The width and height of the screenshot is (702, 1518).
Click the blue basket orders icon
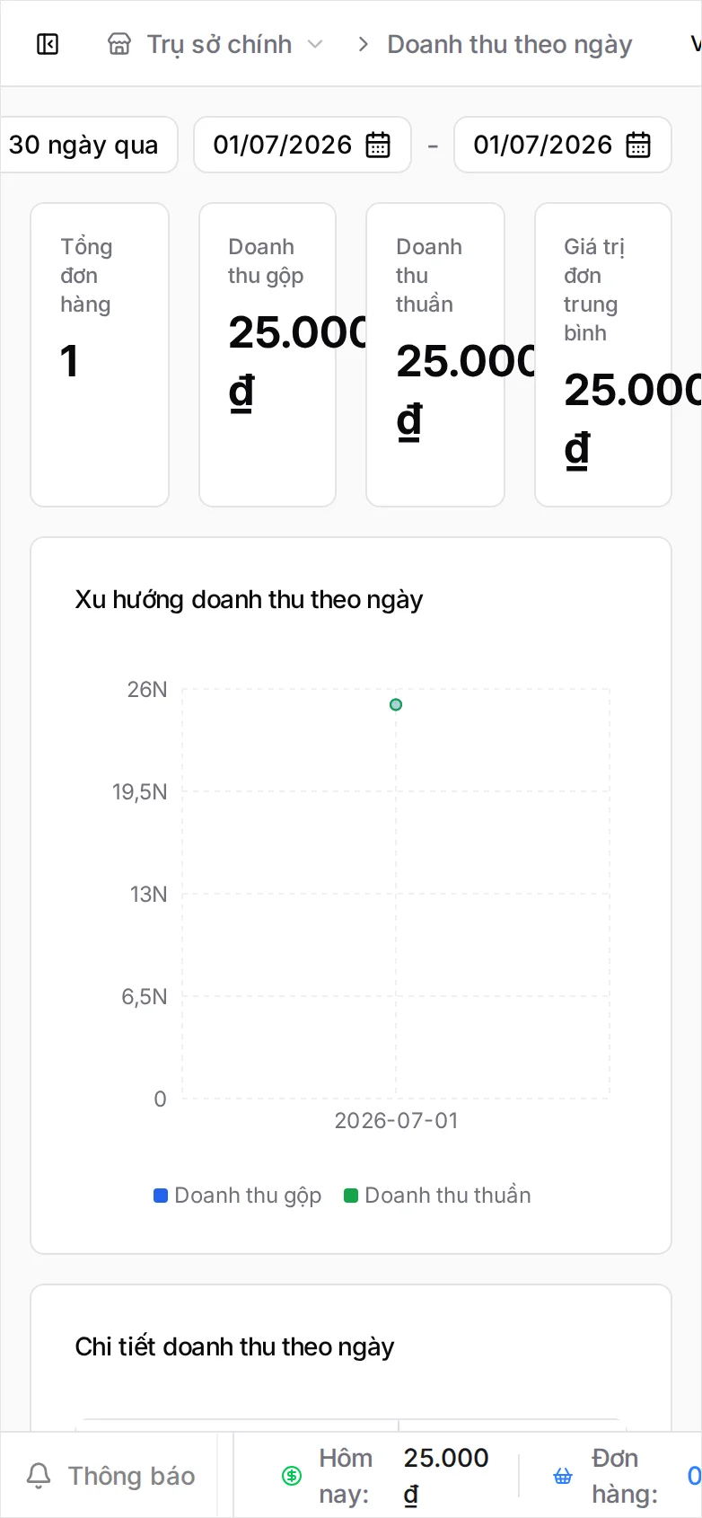563,1476
